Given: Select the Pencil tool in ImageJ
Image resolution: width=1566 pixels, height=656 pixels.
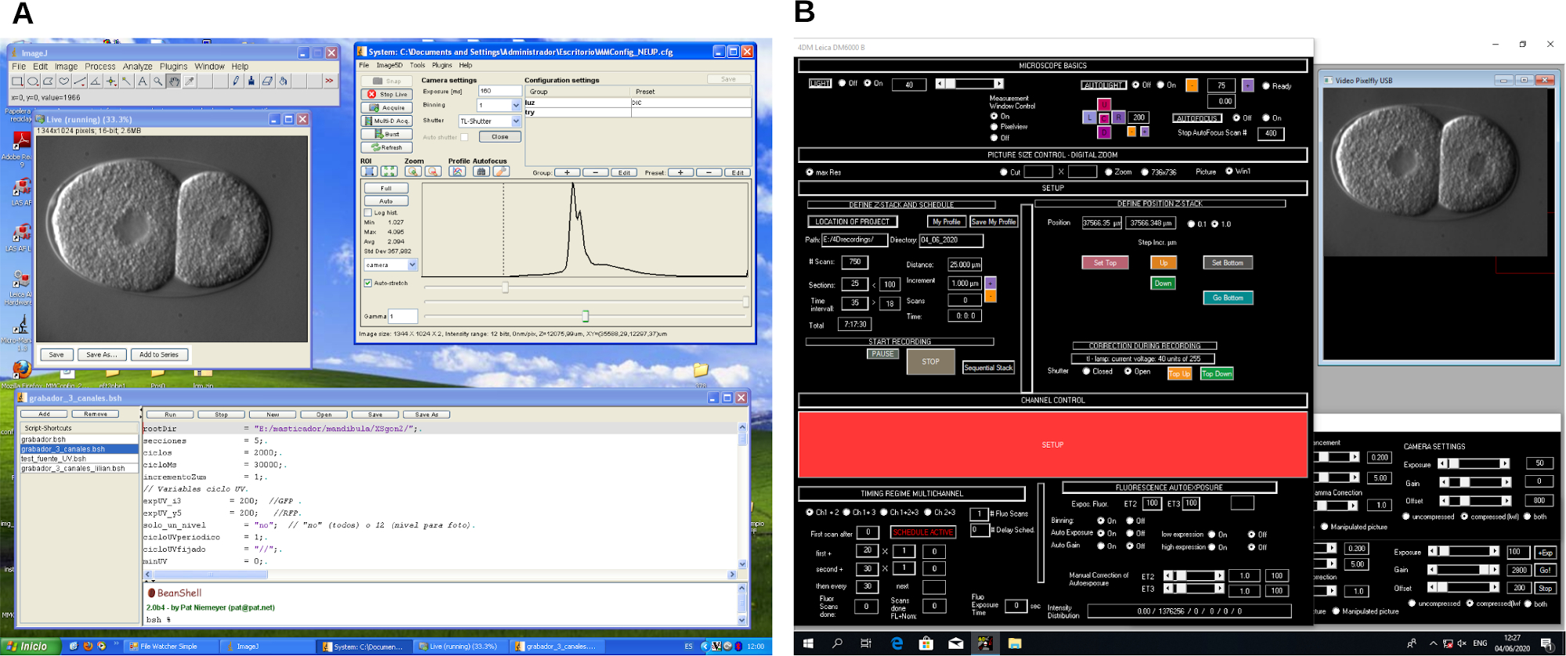Looking at the screenshot, I should click(x=236, y=81).
